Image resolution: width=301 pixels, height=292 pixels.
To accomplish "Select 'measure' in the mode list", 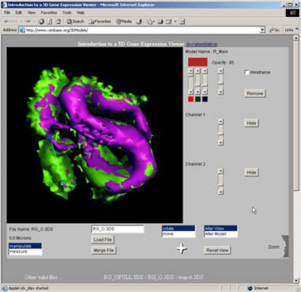I will tap(25, 252).
